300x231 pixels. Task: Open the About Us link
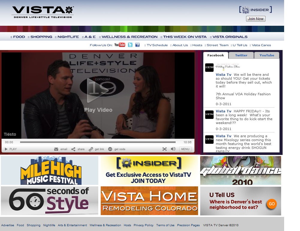pos(179,45)
